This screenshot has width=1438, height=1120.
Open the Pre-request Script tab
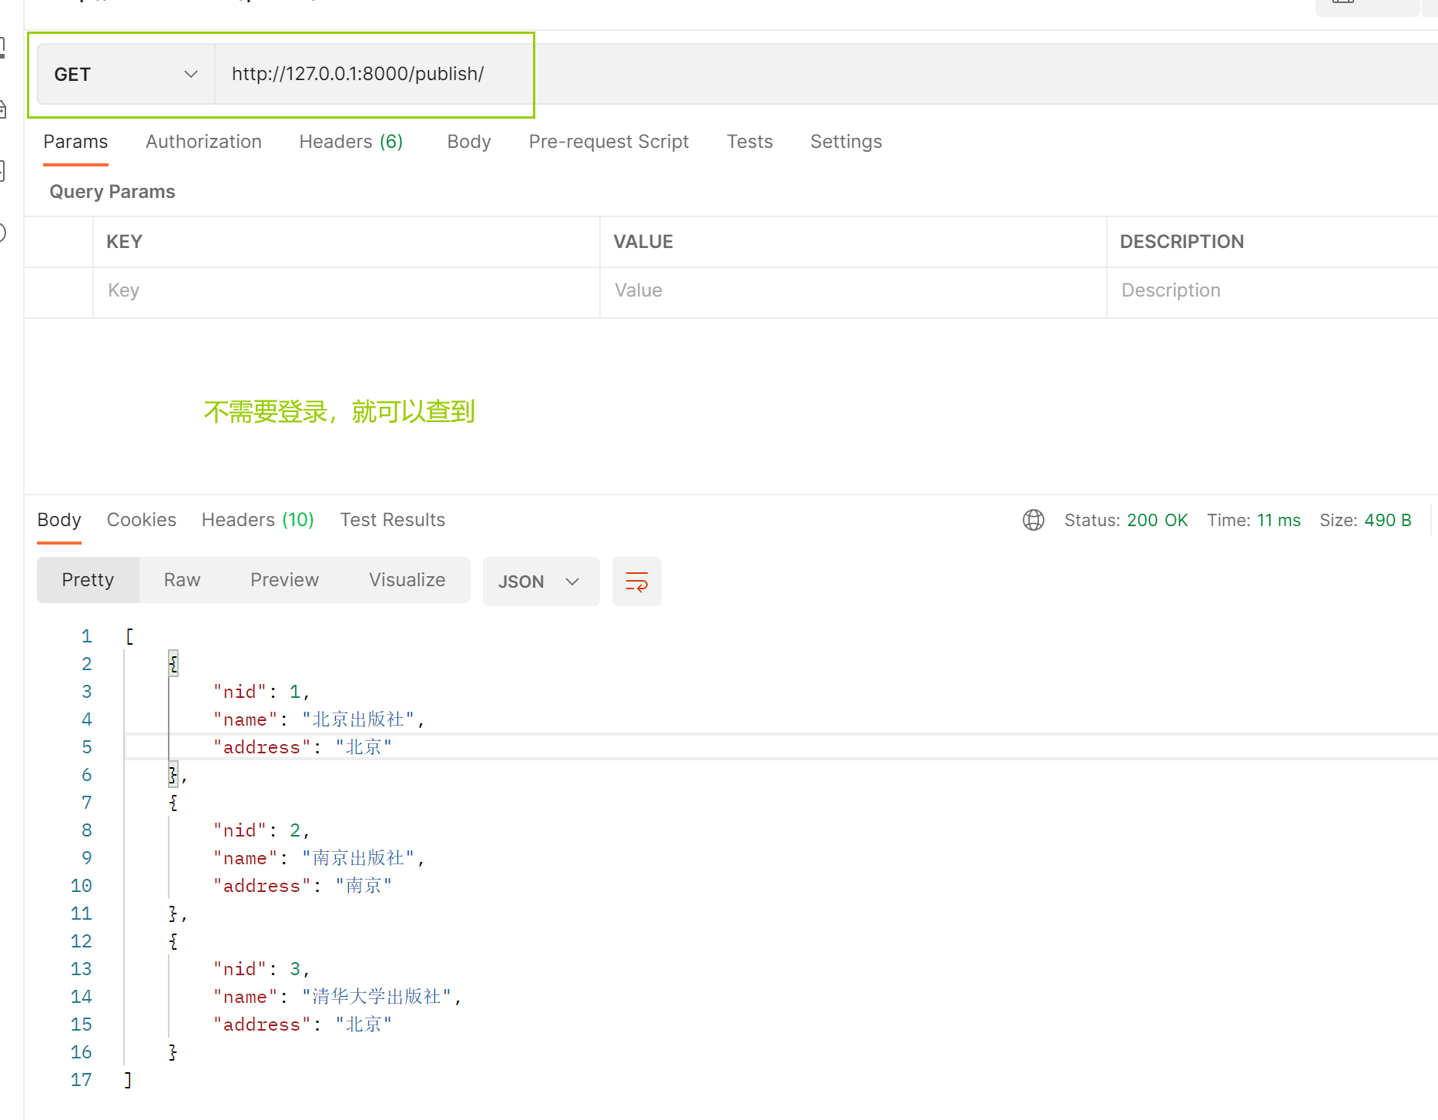pos(608,142)
